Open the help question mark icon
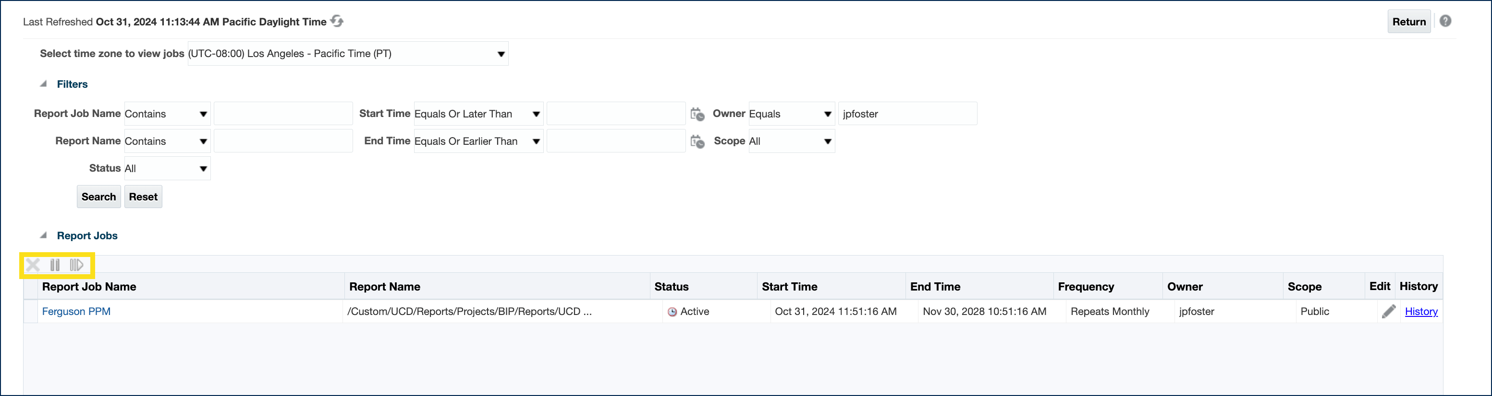 [1445, 22]
